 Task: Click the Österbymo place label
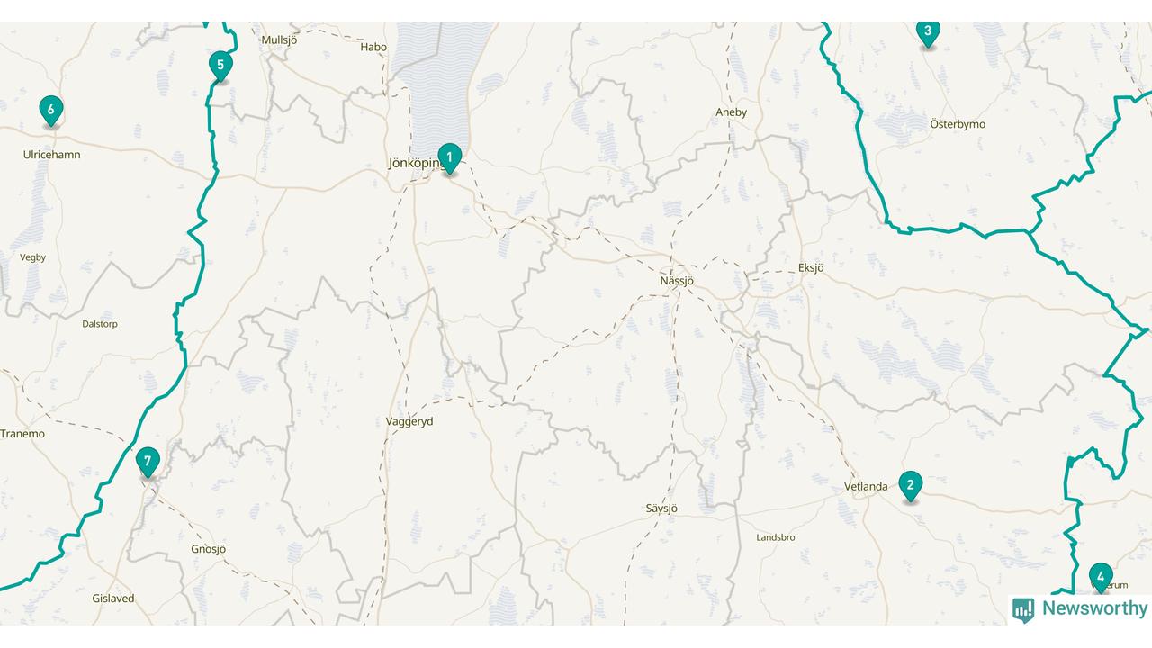tap(958, 124)
